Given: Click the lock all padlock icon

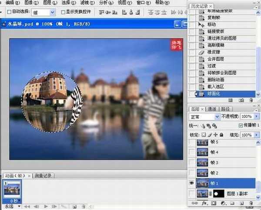Looking at the screenshot, I should point(221,135).
